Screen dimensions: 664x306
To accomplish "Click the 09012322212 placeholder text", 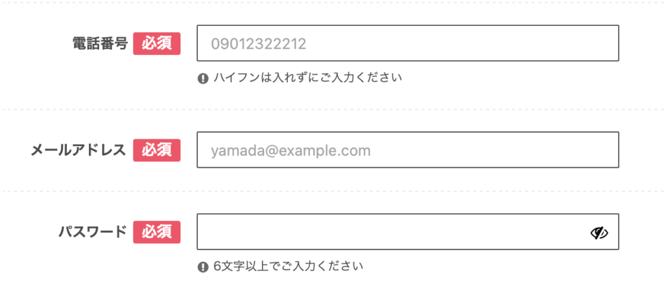I will pyautogui.click(x=258, y=44).
